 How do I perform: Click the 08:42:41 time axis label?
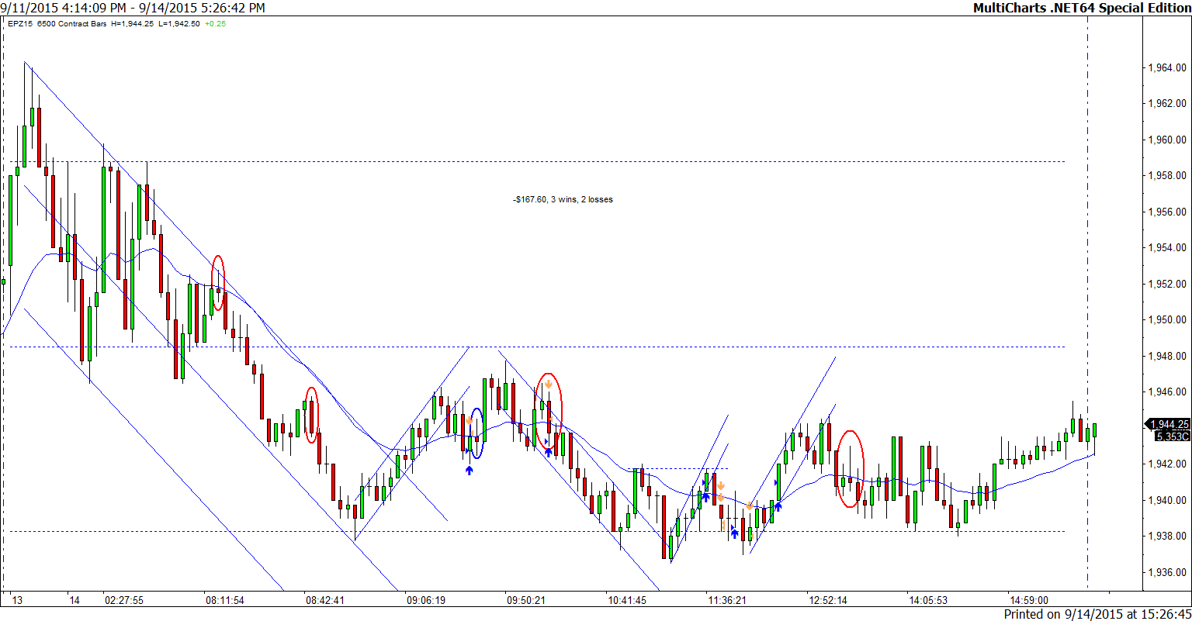(324, 600)
